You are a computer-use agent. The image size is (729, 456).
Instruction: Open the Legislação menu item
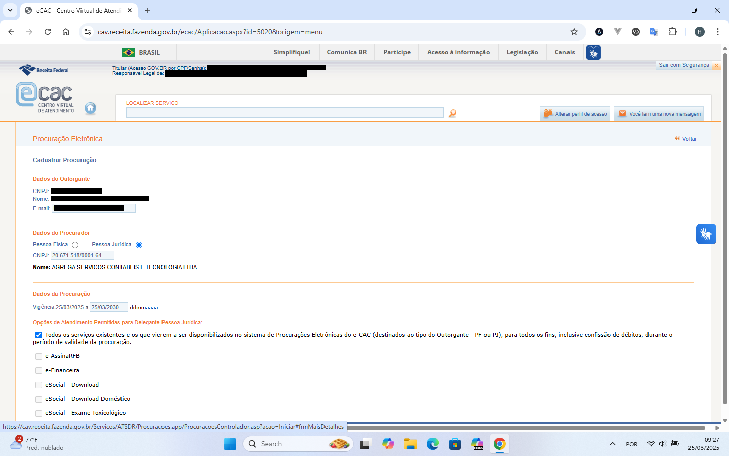(522, 52)
